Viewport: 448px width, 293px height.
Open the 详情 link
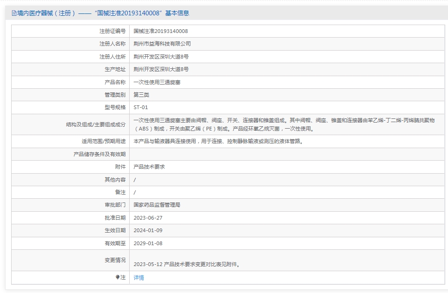click(x=138, y=278)
